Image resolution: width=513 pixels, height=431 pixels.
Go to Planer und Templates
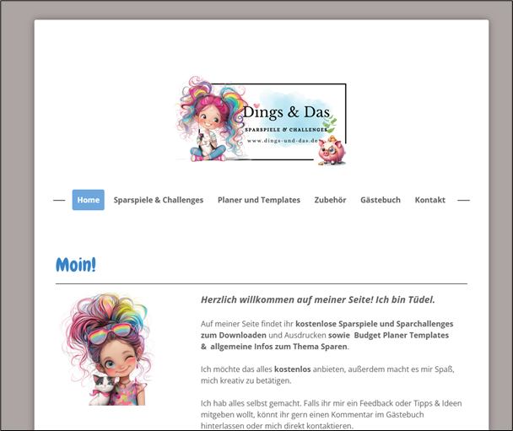click(259, 200)
